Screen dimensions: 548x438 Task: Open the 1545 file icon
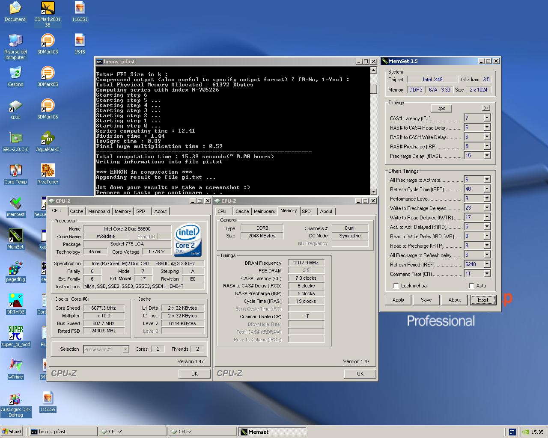click(x=80, y=44)
